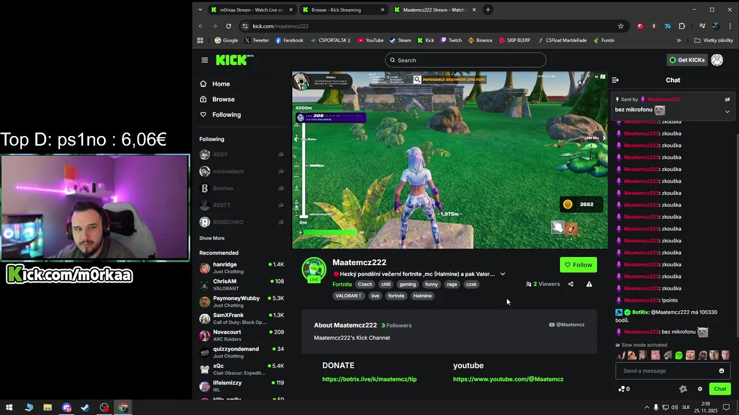The height and width of the screenshot is (415, 739).
Task: Open Windows notification center
Action: click(727, 408)
